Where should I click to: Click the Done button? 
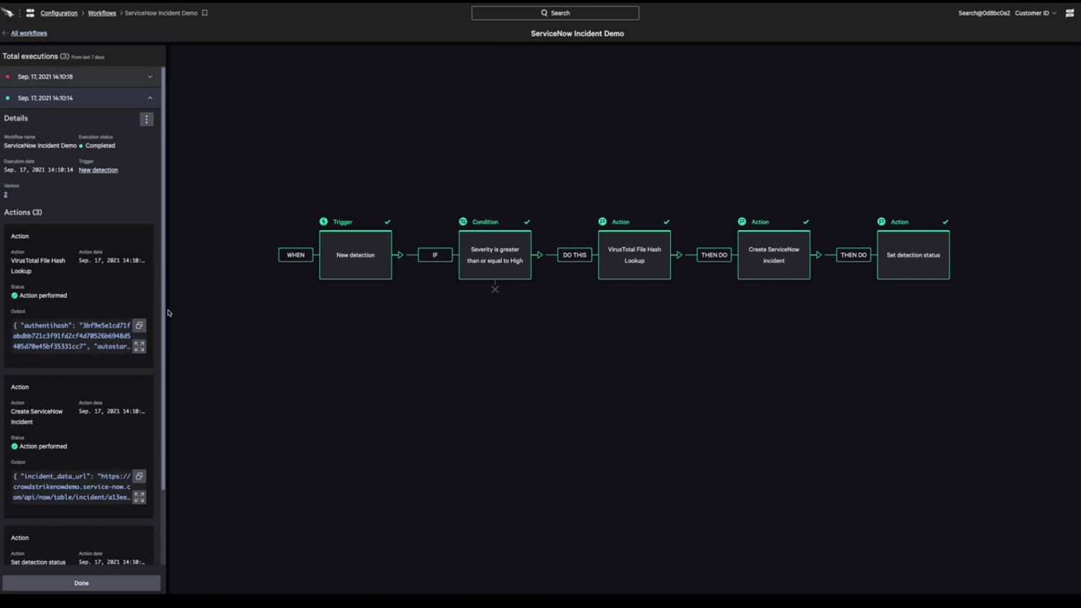[81, 583]
